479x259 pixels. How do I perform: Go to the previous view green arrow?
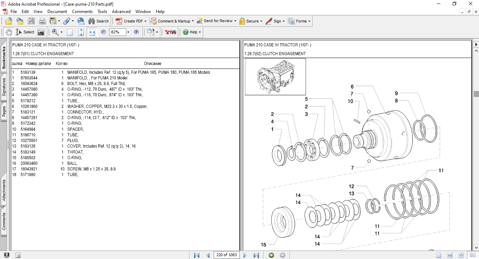click(271, 255)
